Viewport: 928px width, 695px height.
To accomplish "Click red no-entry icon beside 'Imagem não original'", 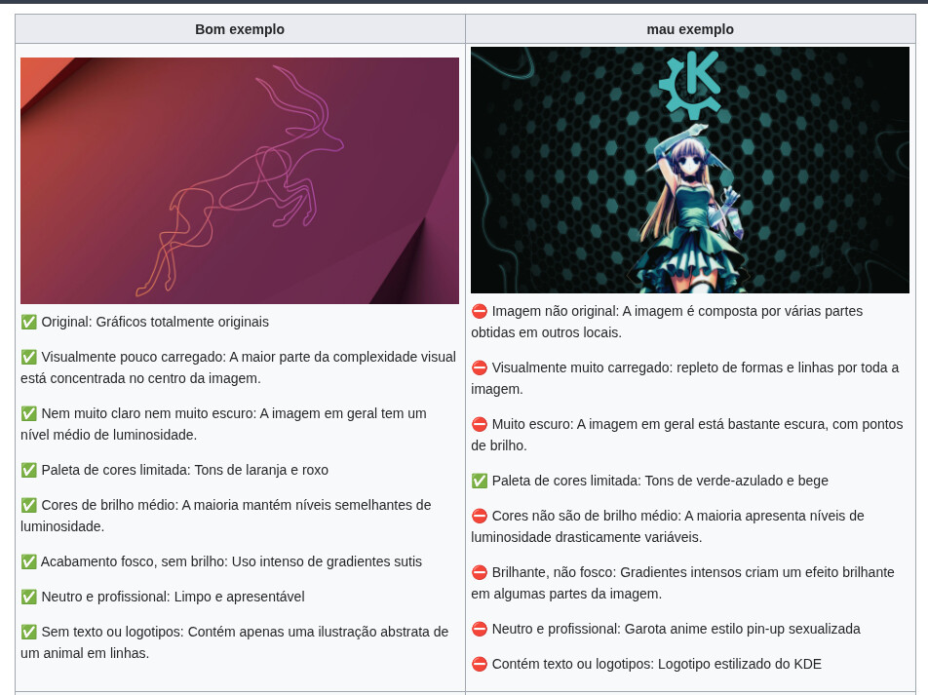I will point(480,311).
